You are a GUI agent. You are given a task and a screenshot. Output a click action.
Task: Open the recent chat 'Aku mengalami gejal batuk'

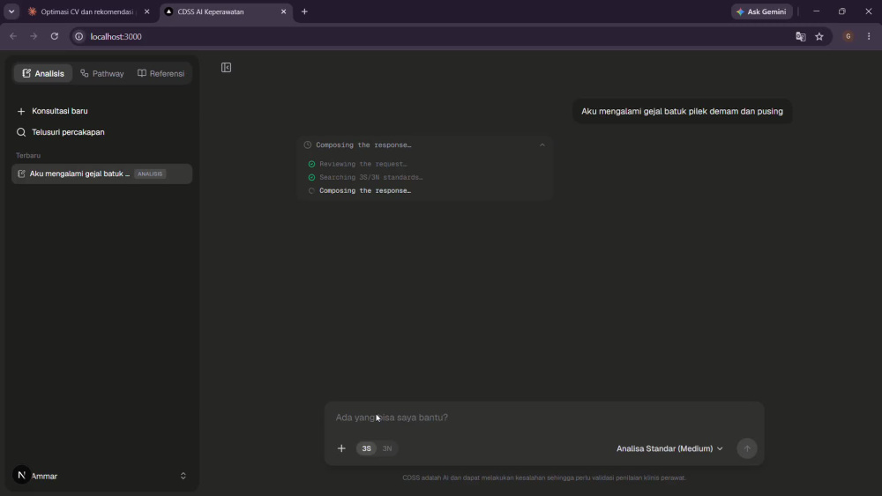click(x=101, y=174)
